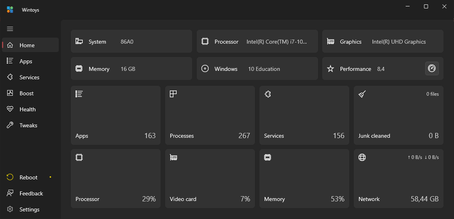Click the list icon on Apps tile
The image size is (454, 219).
click(x=79, y=94)
